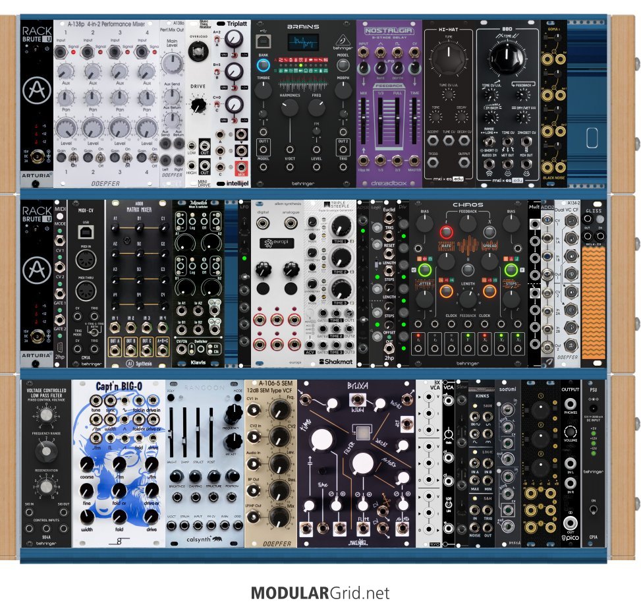Select the 2hp Euclid module
The height and width of the screenshot is (607, 641).
coord(389,283)
